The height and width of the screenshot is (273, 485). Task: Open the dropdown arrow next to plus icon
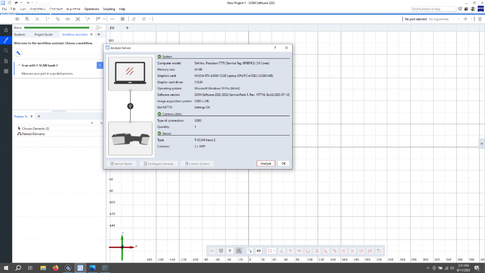tap(471, 19)
